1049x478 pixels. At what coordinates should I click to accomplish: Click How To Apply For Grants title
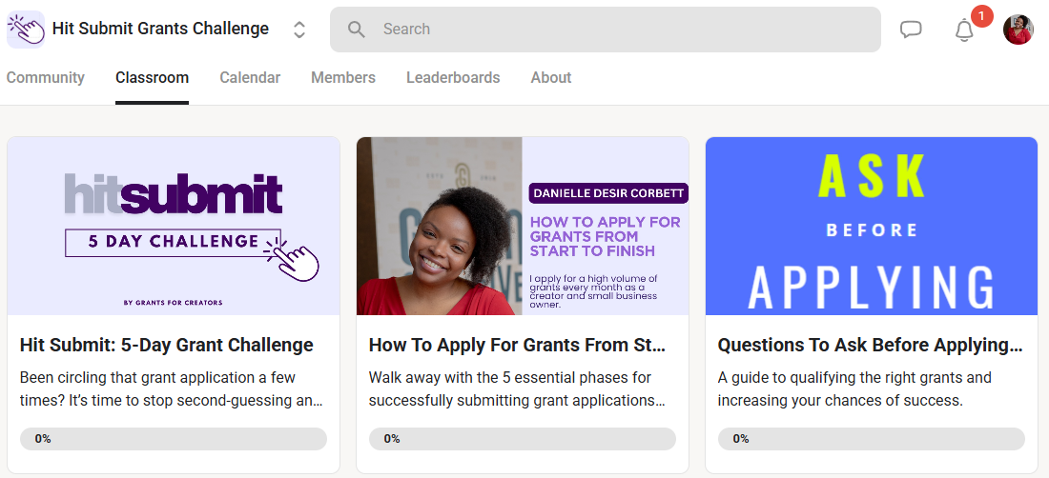click(517, 345)
